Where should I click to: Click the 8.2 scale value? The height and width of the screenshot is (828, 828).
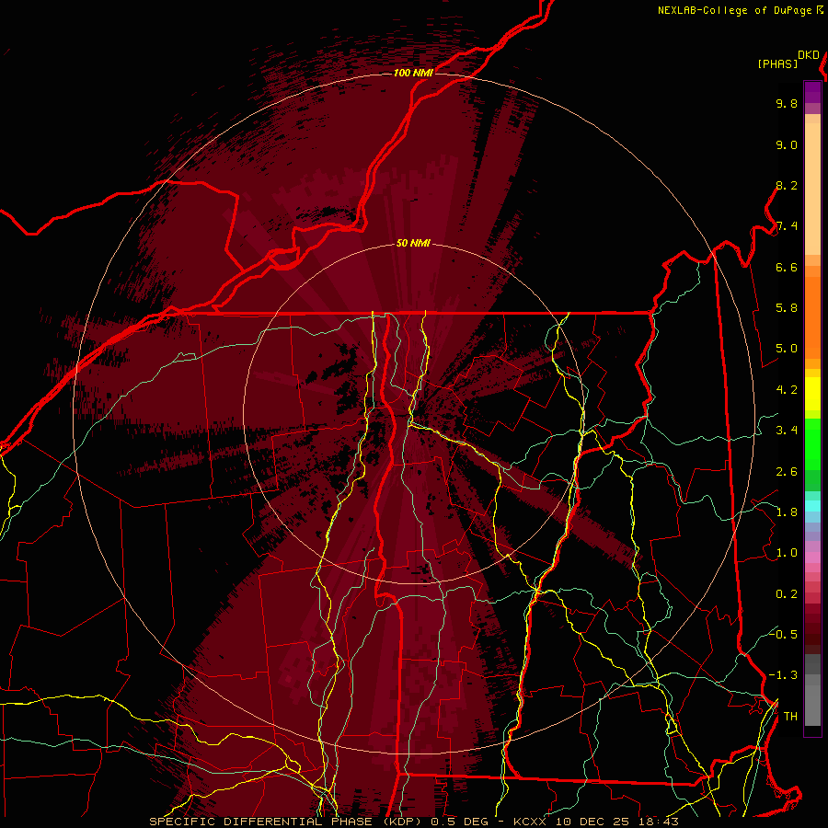click(787, 185)
